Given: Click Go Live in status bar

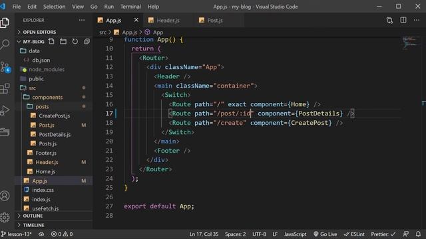Looking at the screenshot, I should [x=325, y=234].
